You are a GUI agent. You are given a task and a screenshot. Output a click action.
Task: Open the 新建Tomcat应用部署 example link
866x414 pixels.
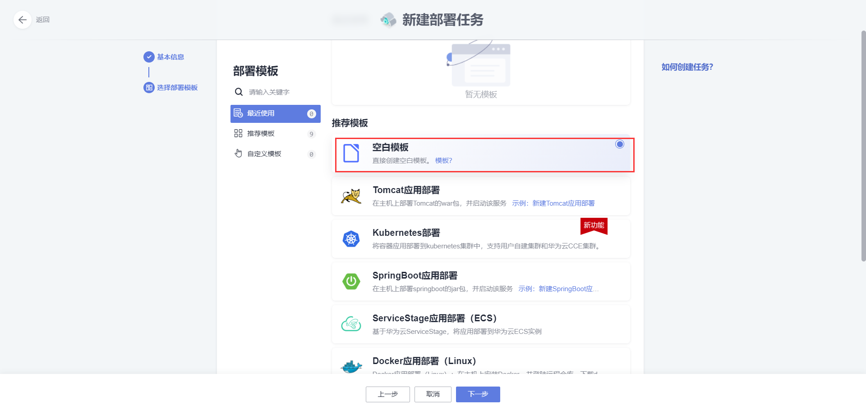(563, 203)
